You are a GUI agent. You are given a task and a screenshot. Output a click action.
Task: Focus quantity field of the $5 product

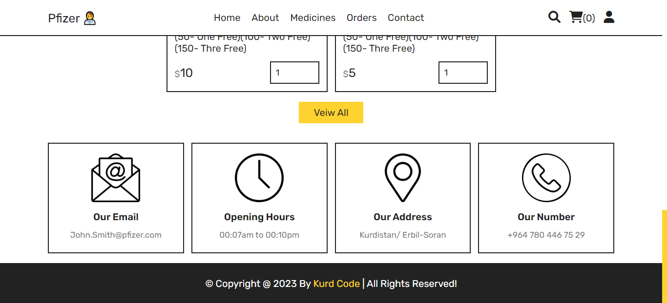[x=463, y=73]
